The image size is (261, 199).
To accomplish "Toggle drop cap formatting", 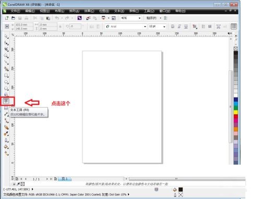I will (x=210, y=27).
